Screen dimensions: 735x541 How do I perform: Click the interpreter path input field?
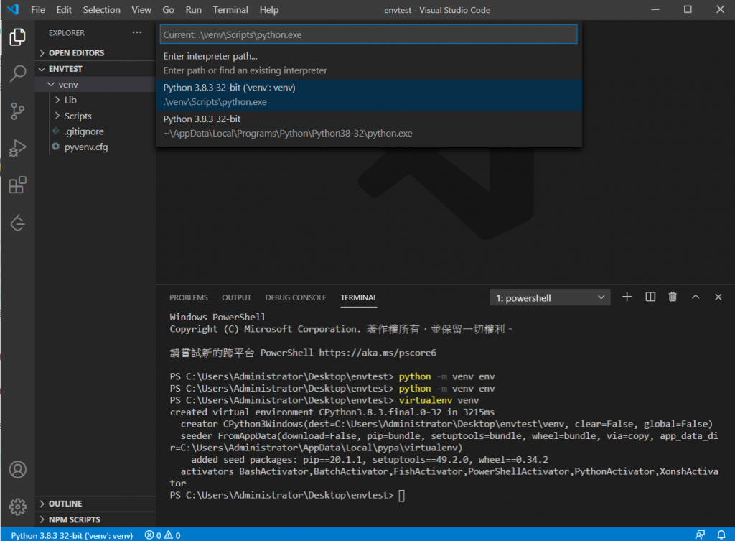(369, 34)
